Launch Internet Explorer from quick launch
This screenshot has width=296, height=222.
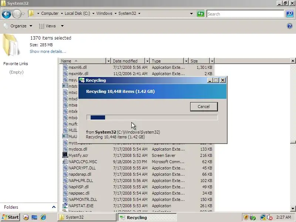(x=43, y=218)
